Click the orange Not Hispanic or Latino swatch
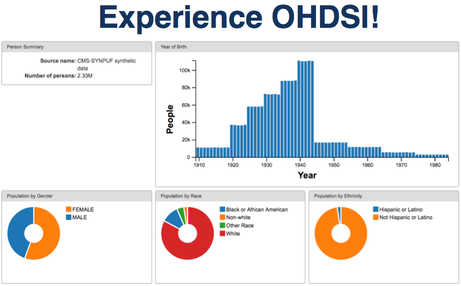The image size is (461, 286). tap(376, 218)
